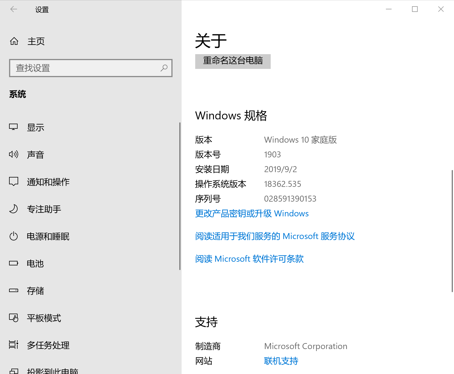Click the sidebar vertical scrollbar

click(x=180, y=196)
